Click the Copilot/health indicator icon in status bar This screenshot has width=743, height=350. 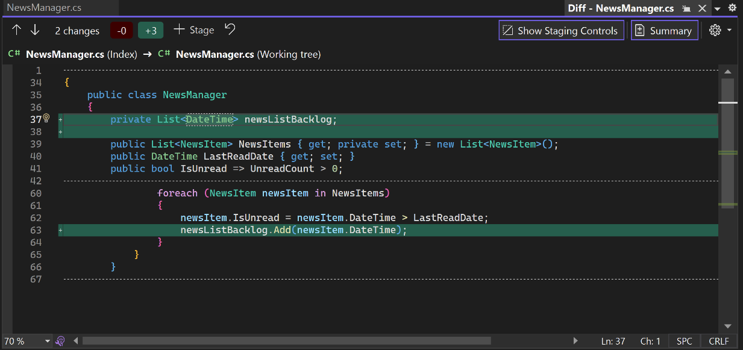click(x=60, y=341)
